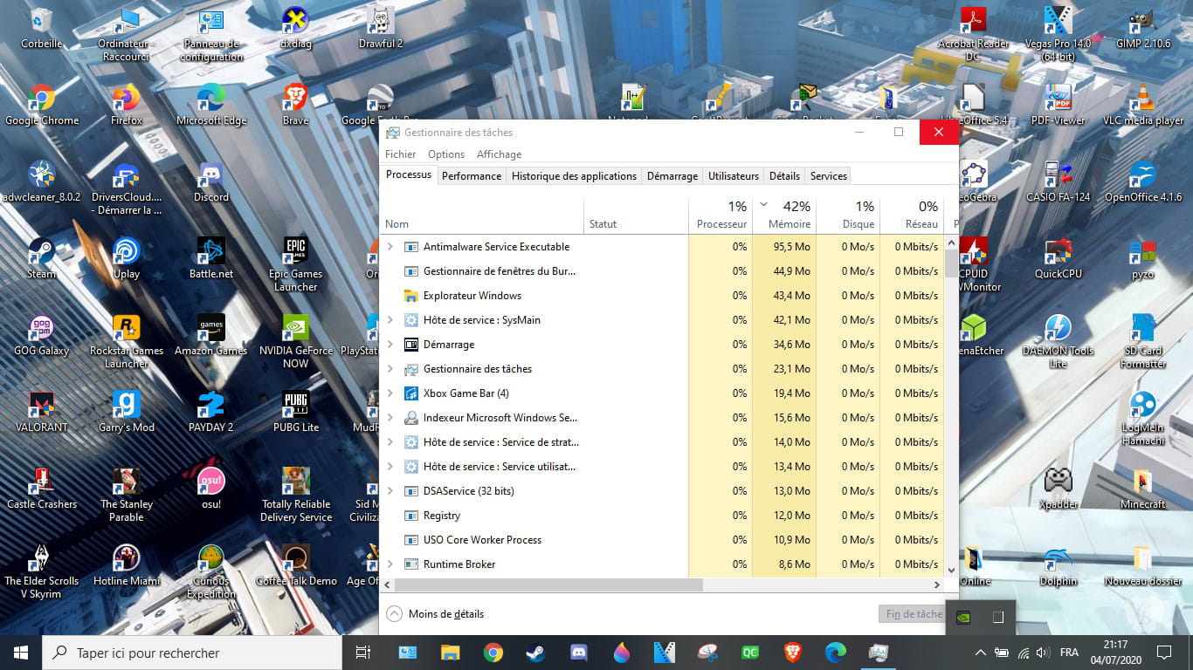Open Task View from the taskbar
1193x670 pixels.
(x=364, y=652)
